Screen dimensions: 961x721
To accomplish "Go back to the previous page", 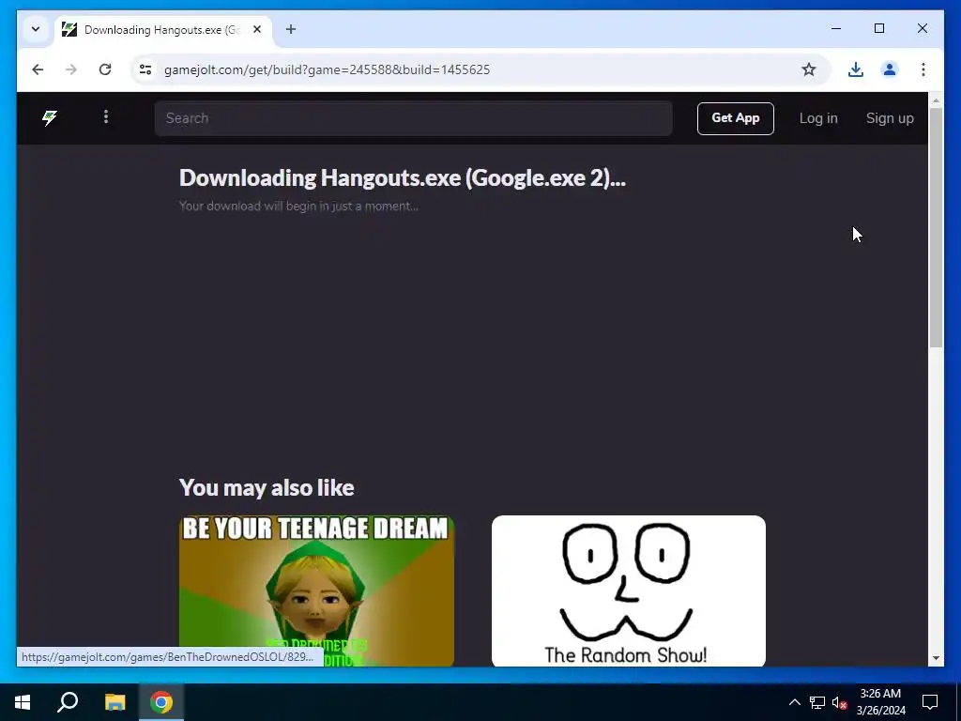I will [38, 69].
